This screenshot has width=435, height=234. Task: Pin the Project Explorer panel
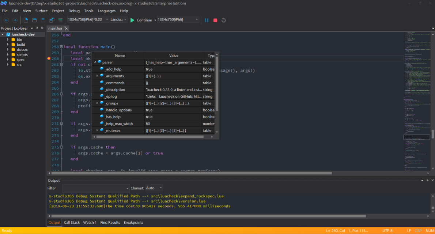tap(37, 28)
